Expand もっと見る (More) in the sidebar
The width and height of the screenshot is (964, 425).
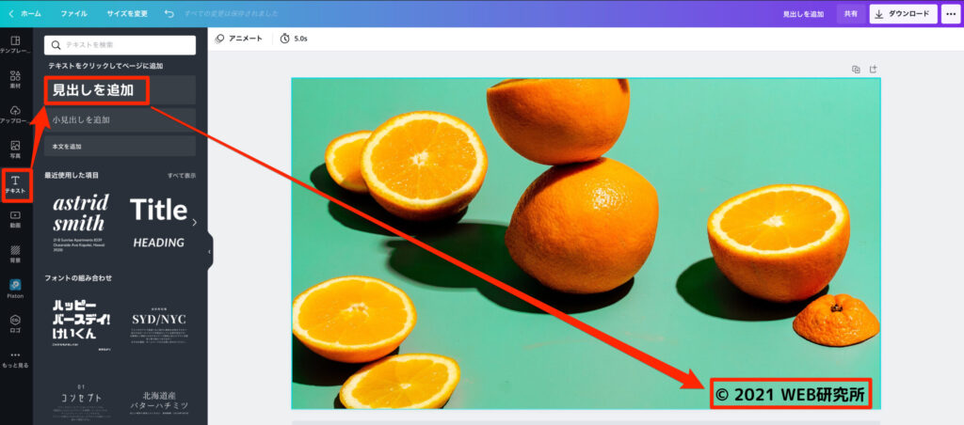coord(15,358)
